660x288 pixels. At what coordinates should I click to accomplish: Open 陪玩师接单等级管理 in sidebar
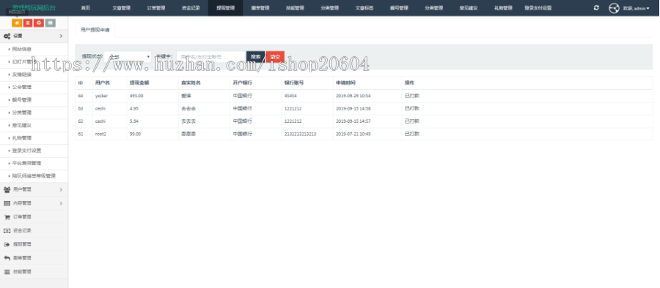click(x=34, y=176)
